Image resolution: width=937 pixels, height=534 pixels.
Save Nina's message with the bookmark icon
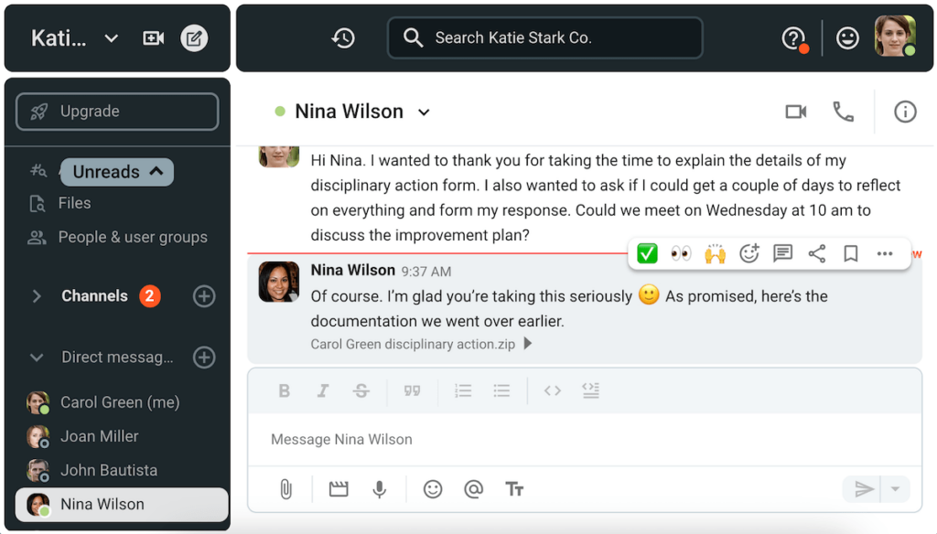coord(849,253)
